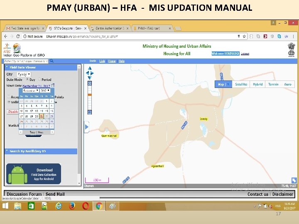Image resolution: width=299 pixels, height=224 pixels.
Task: Switch to the Central Authentication browser tab
Action: [110, 28]
